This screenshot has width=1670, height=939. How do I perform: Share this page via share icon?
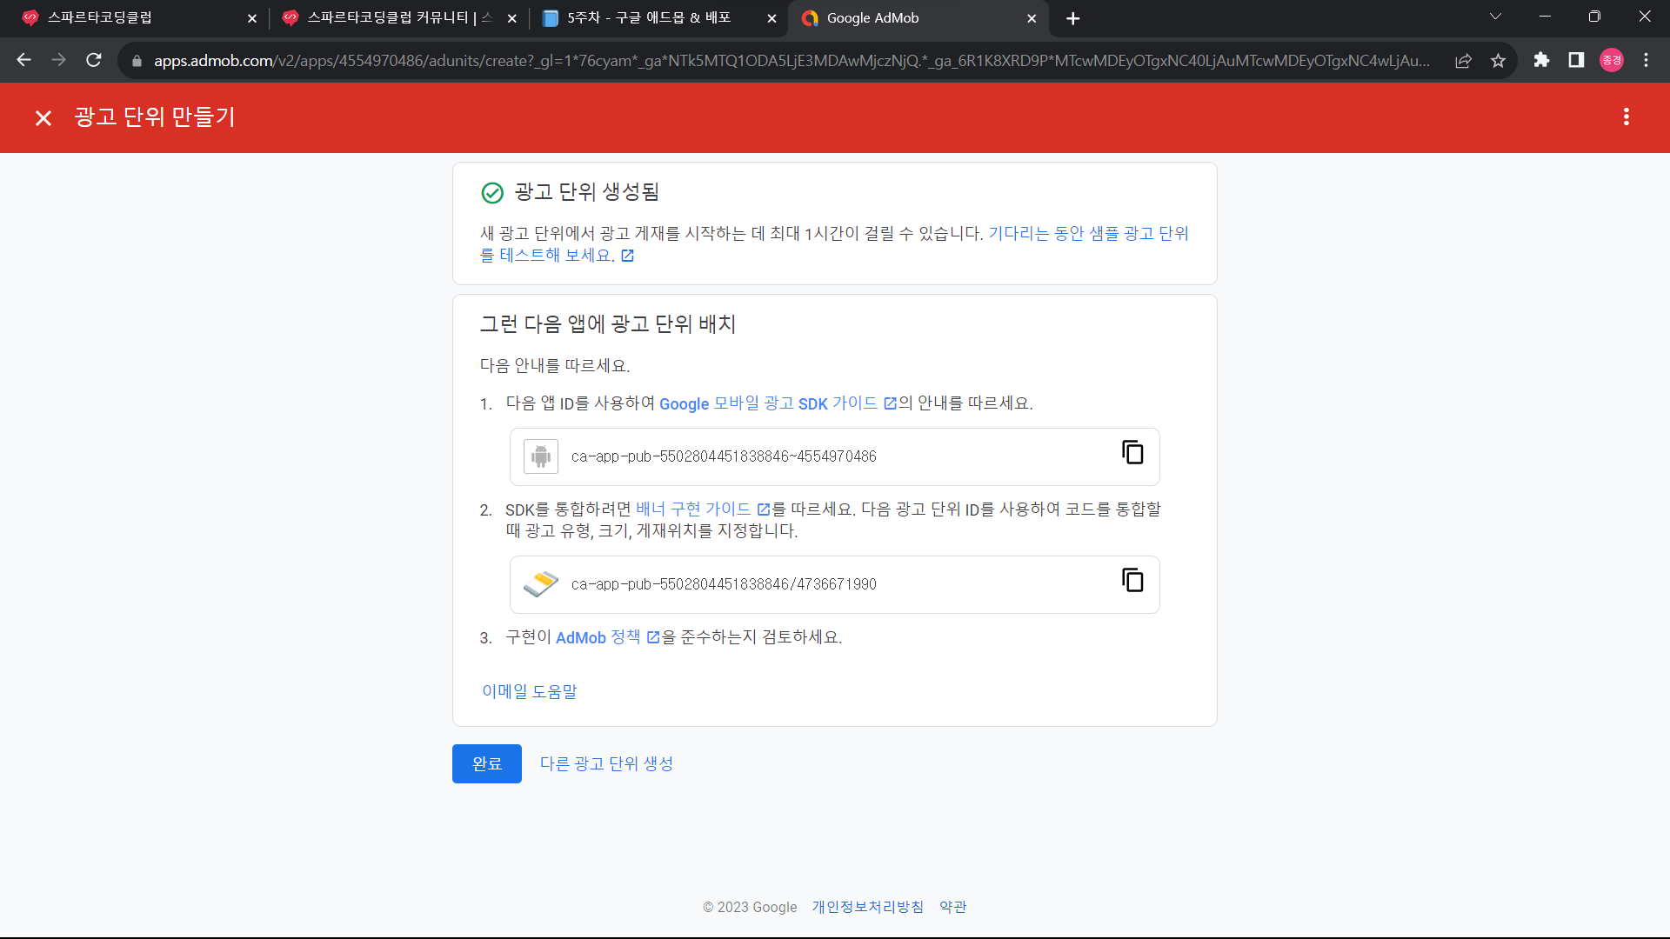(1463, 61)
